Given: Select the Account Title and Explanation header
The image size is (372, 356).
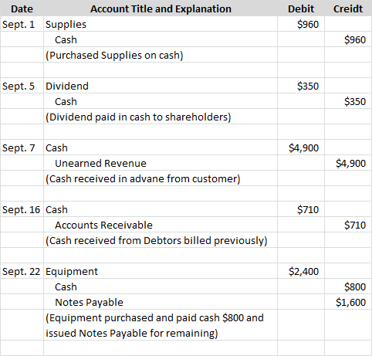Looking at the screenshot, I should tap(161, 8).
